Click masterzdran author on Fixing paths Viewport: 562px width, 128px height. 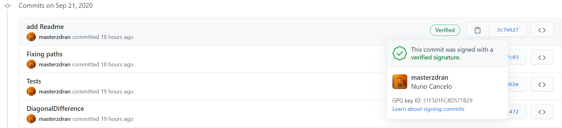point(55,64)
